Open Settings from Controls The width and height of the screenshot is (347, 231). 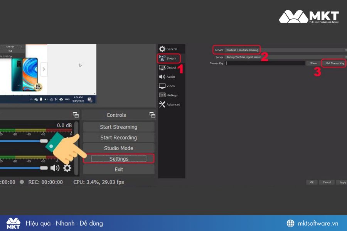tap(119, 159)
